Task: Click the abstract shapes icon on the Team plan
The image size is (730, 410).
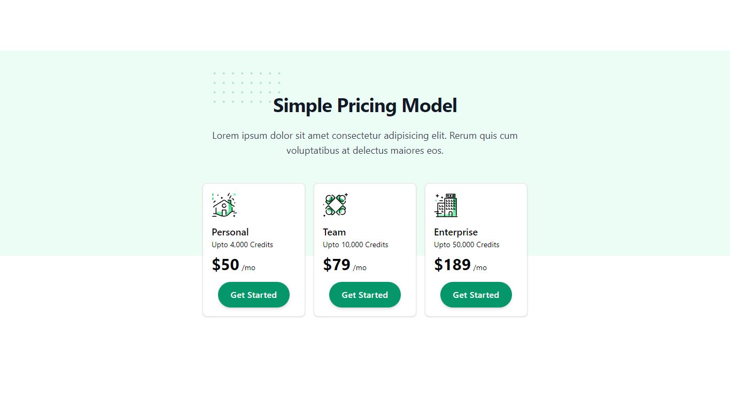Action: [335, 205]
